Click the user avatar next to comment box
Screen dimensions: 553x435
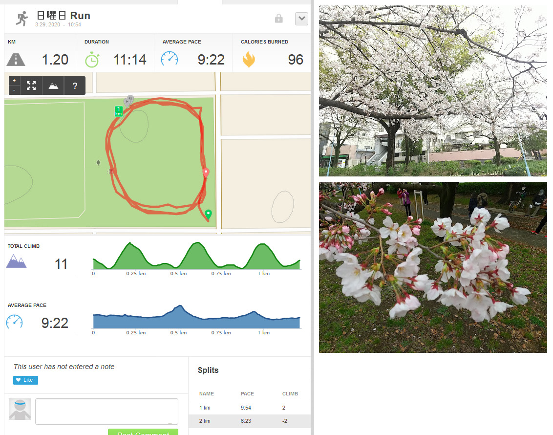pyautogui.click(x=20, y=409)
